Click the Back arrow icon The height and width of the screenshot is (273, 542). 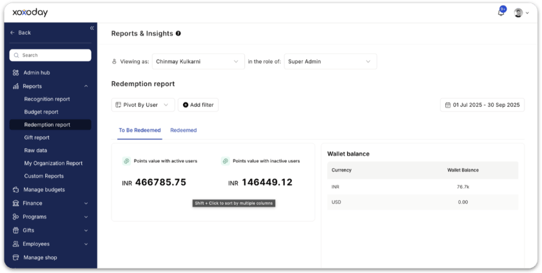click(x=12, y=32)
